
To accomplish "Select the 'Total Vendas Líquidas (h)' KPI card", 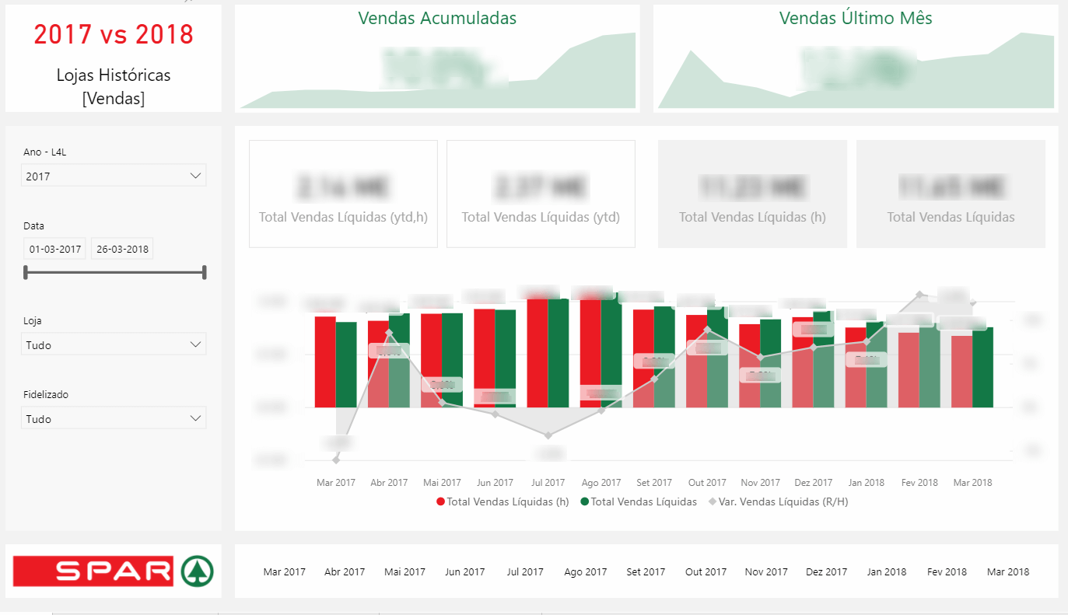I will point(752,194).
